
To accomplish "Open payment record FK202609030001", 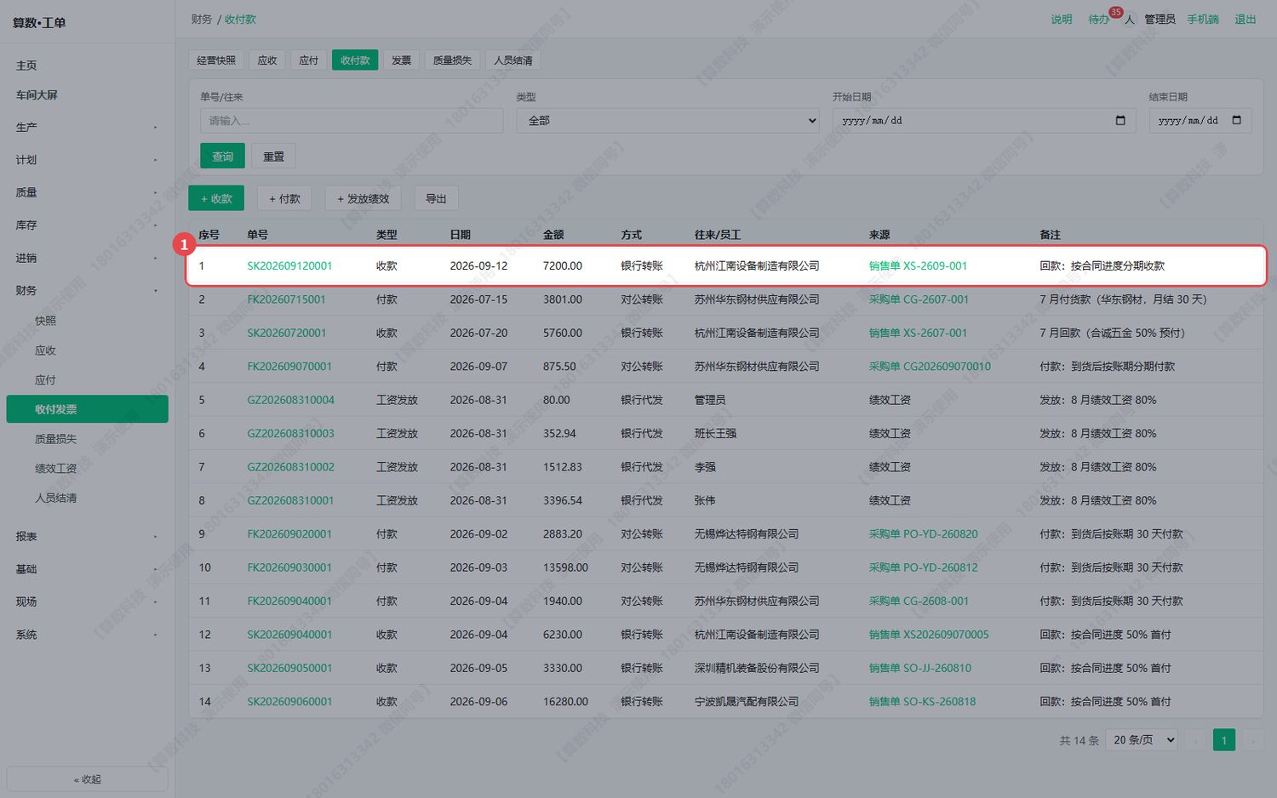I will pyautogui.click(x=289, y=567).
